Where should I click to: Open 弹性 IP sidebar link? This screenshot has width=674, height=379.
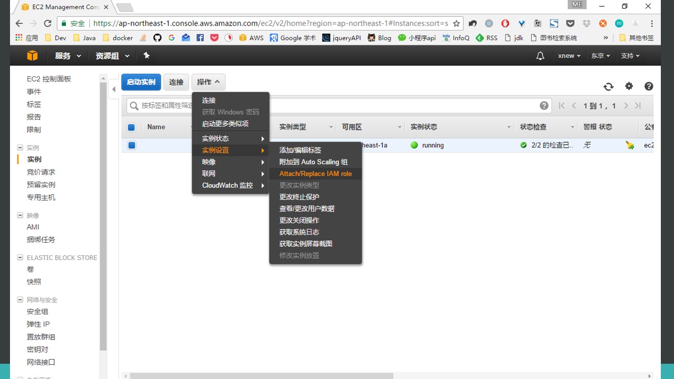(x=38, y=324)
